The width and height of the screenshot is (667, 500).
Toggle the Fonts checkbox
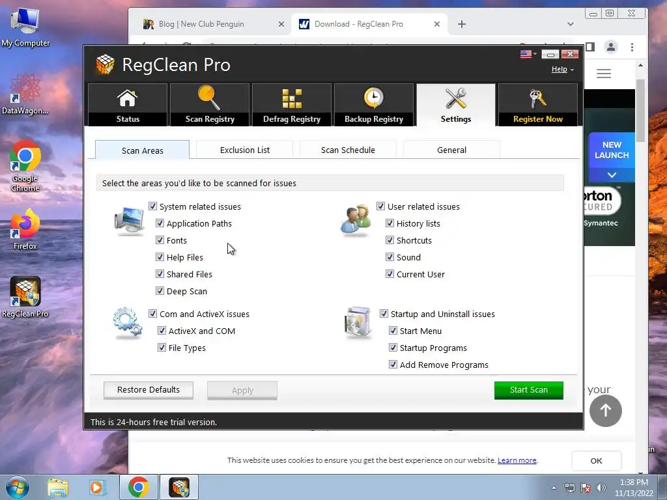(160, 240)
